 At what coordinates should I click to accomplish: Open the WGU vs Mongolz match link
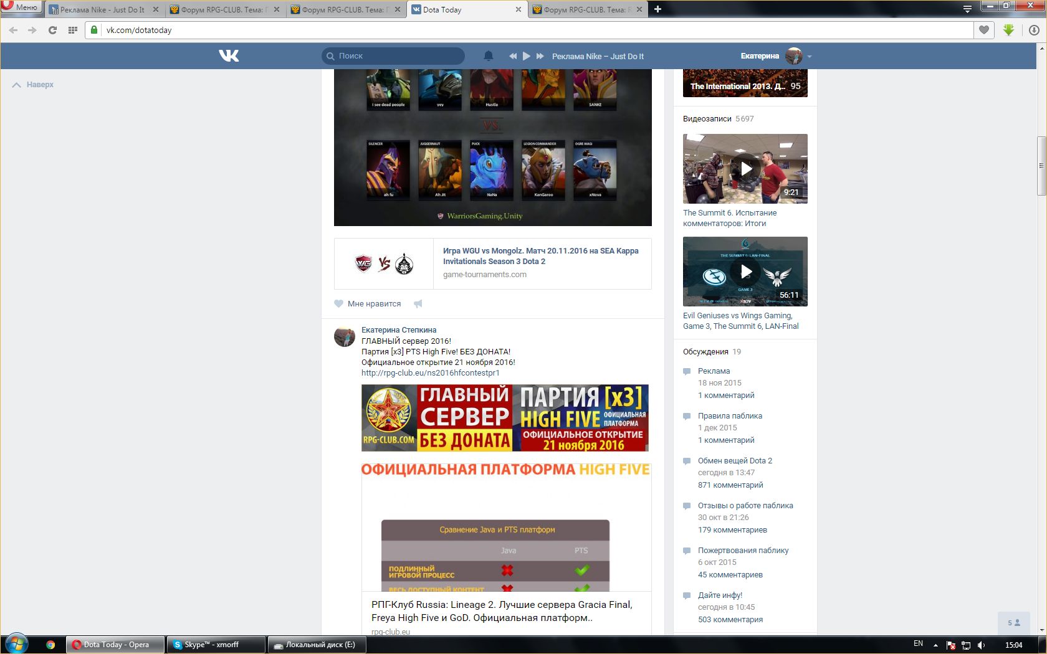(541, 256)
